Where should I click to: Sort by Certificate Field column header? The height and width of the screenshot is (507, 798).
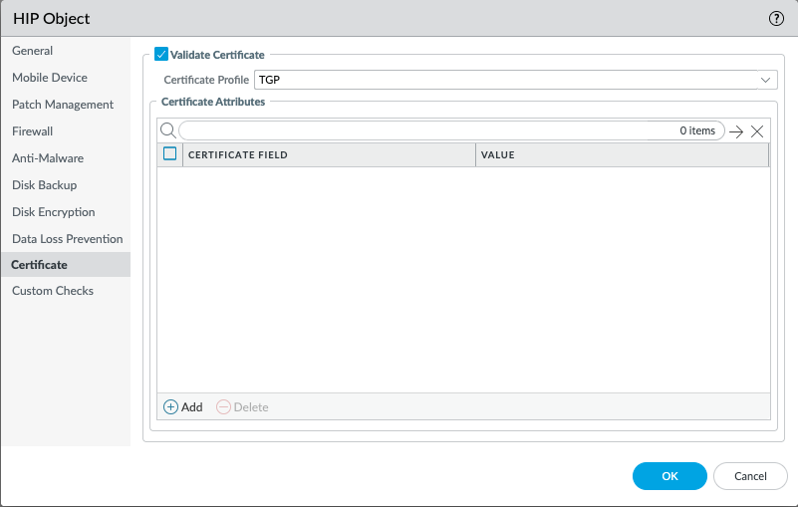pyautogui.click(x=329, y=154)
